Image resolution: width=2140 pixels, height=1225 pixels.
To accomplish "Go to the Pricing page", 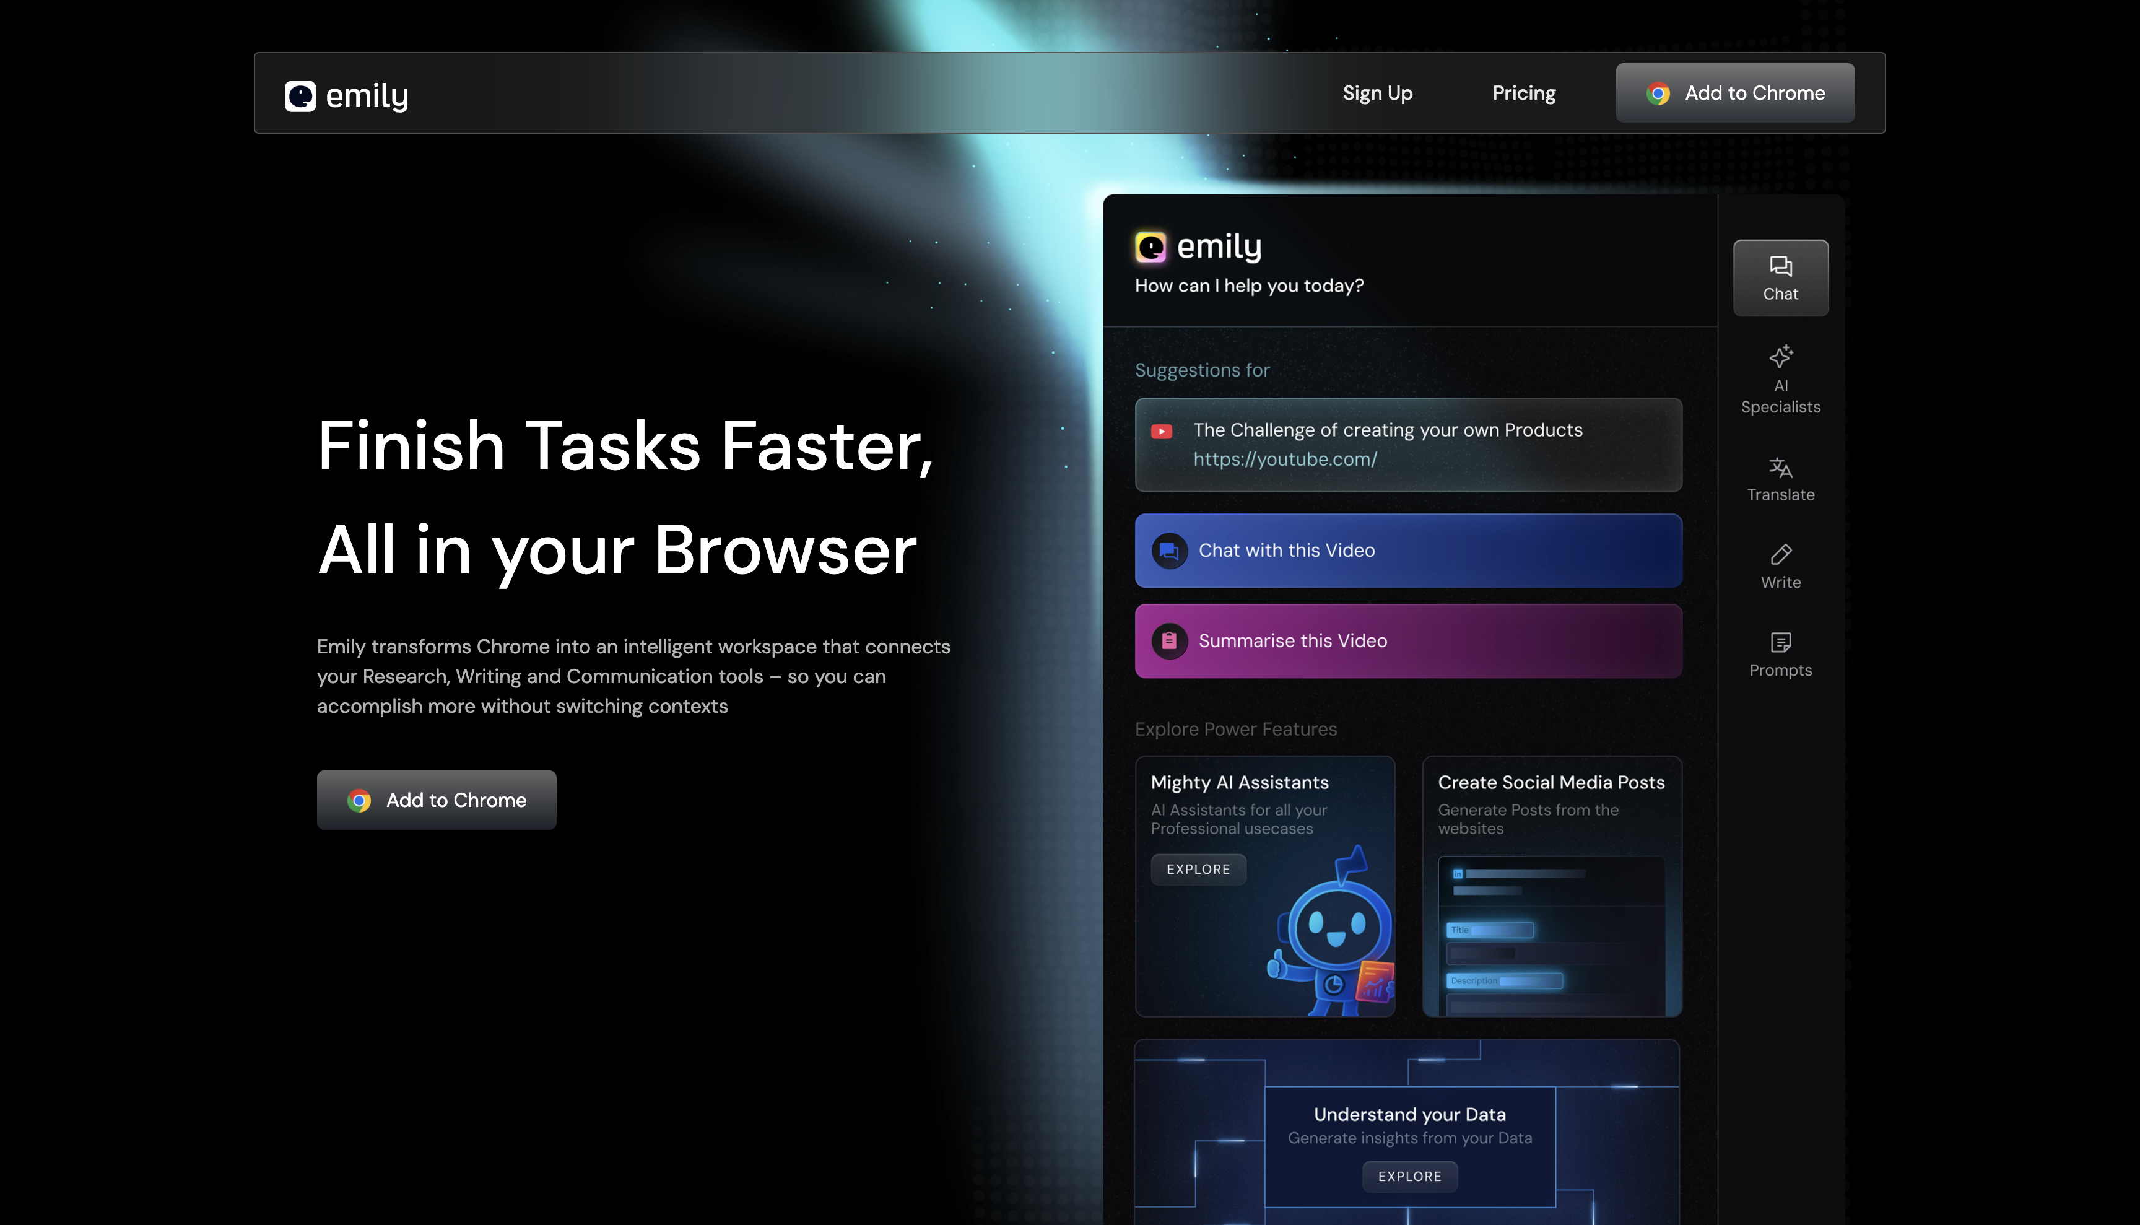I will point(1523,94).
